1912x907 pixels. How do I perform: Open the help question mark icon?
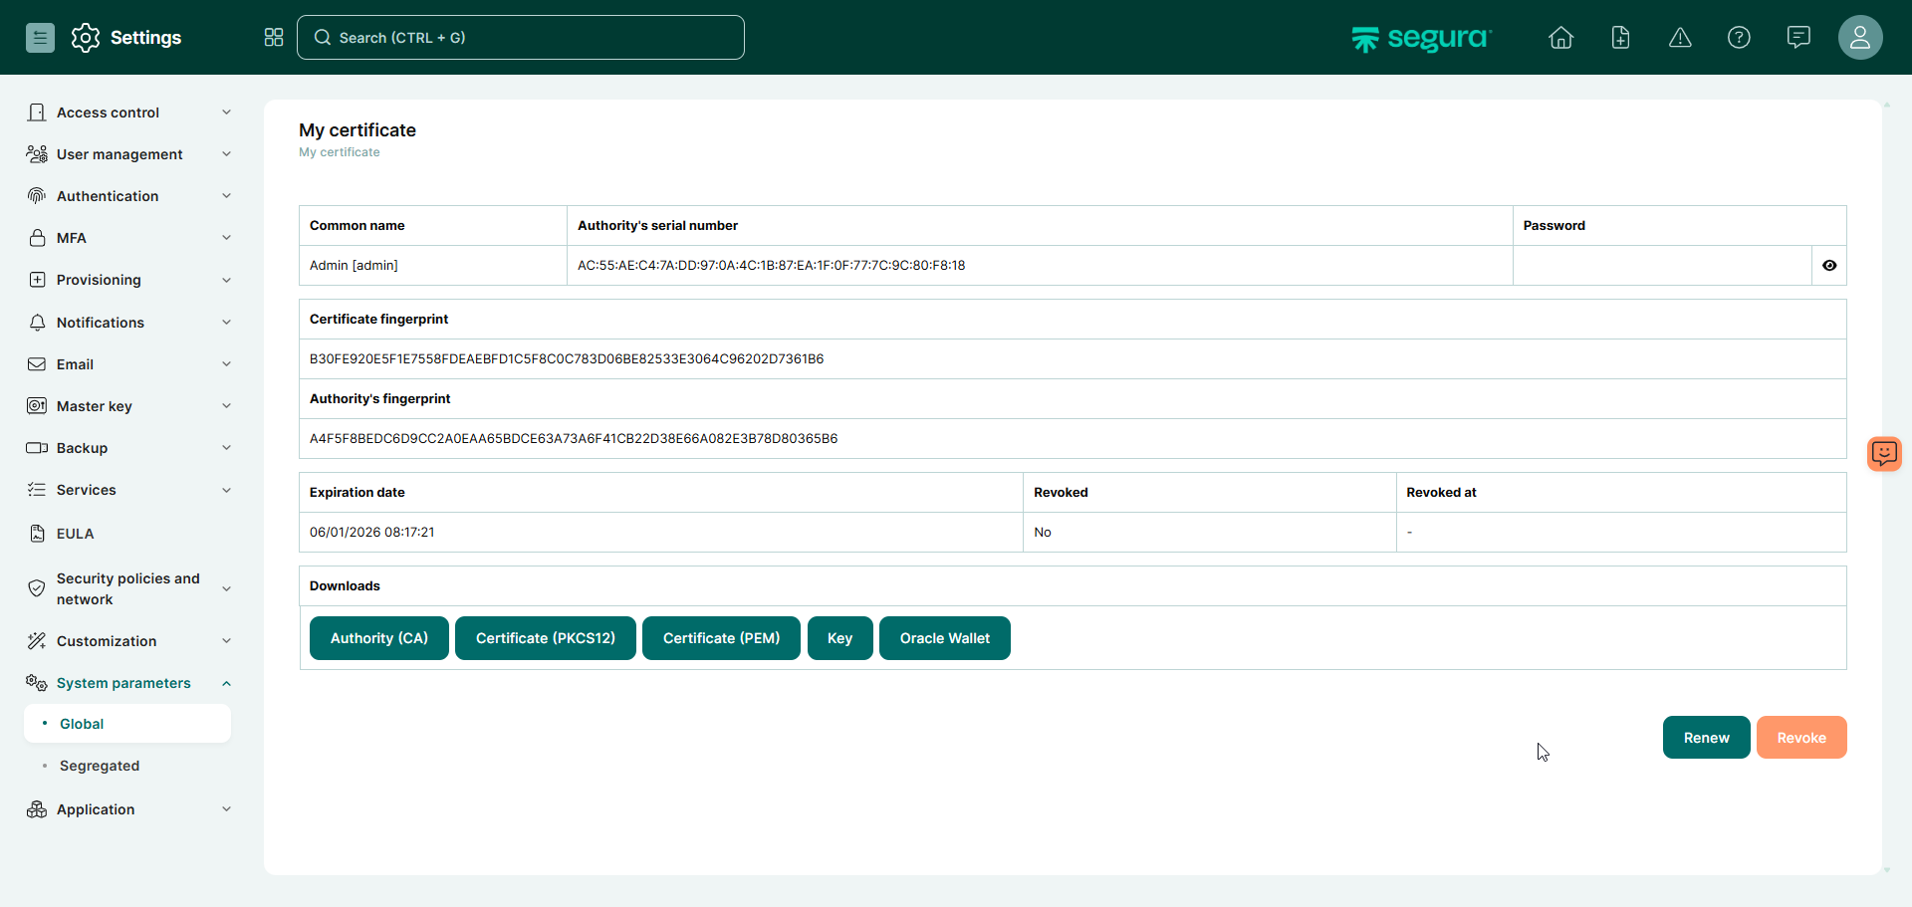tap(1739, 38)
